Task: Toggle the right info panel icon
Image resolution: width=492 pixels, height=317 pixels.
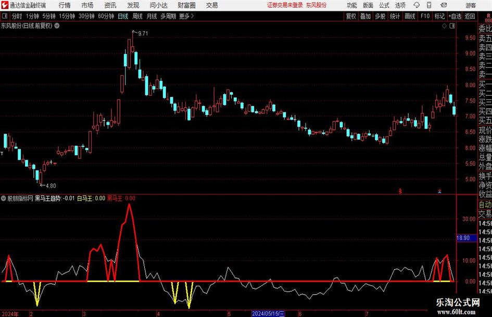Action: (452, 26)
